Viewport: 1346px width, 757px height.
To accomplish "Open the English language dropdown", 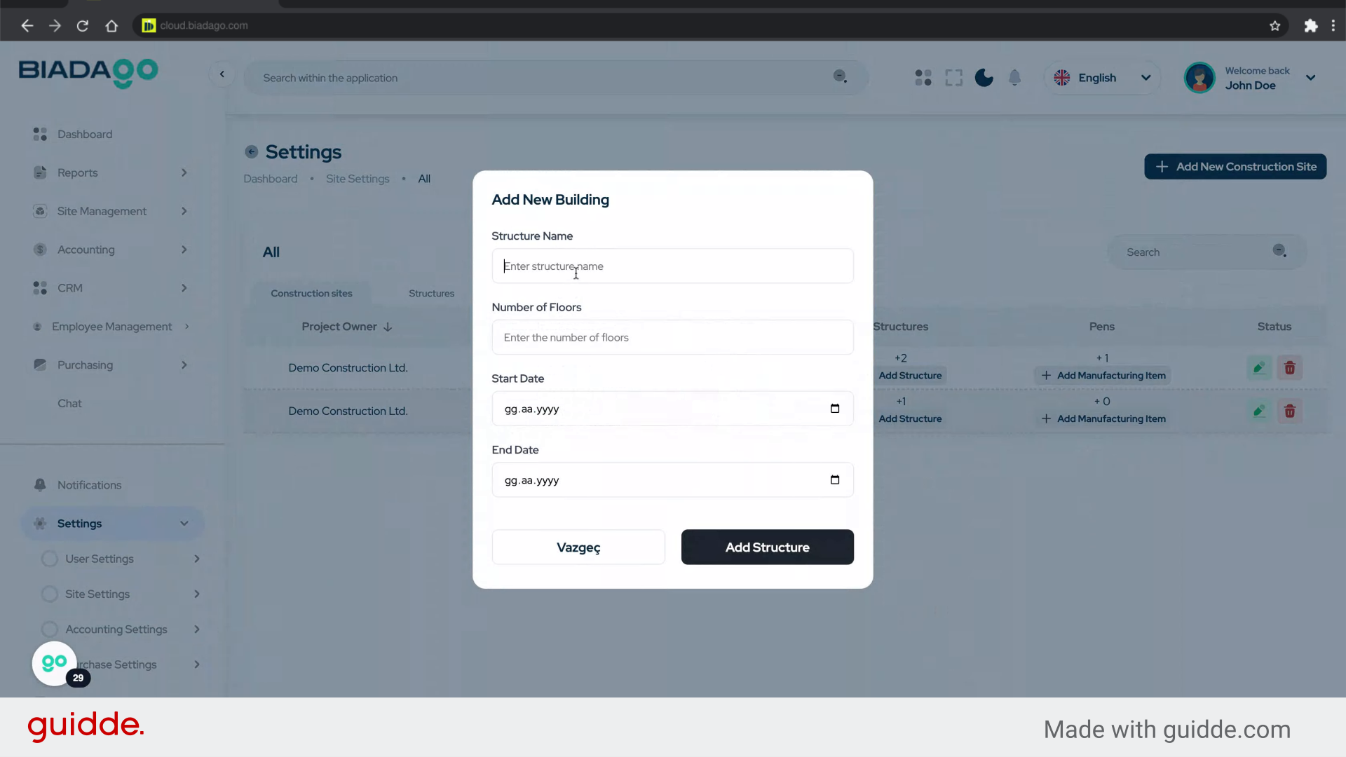I will (1102, 78).
